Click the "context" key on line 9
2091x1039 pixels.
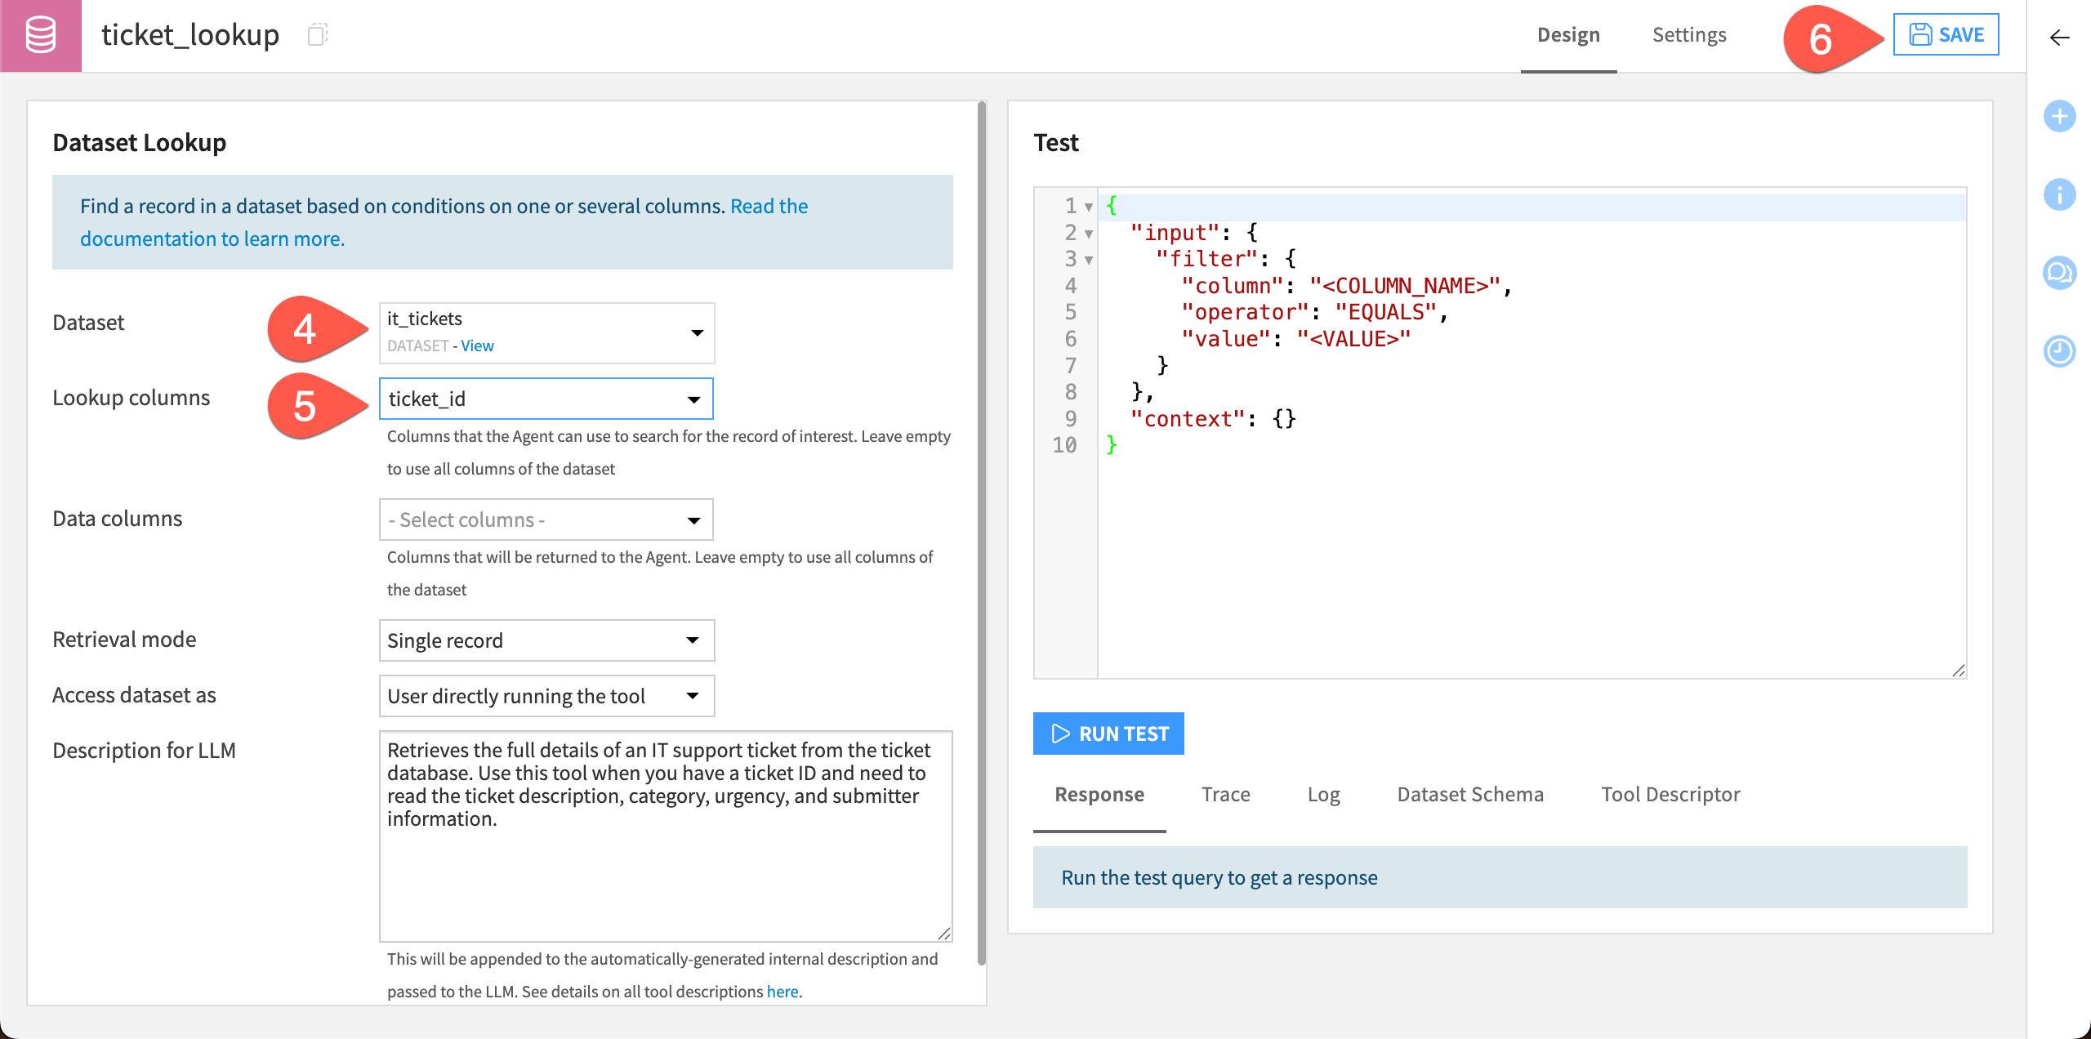1188,419
